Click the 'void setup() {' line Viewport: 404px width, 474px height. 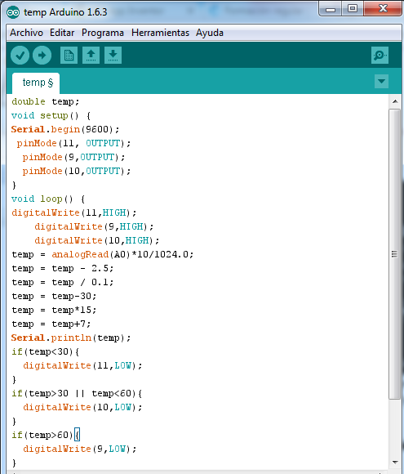[x=51, y=116]
